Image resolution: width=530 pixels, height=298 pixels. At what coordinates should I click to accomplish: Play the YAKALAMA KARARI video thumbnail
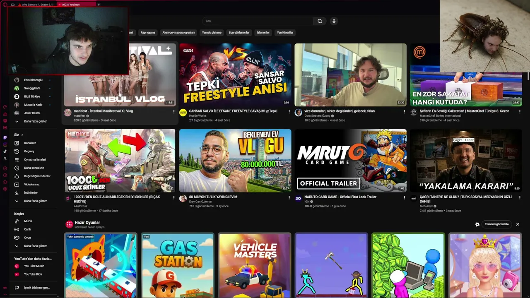point(466,161)
